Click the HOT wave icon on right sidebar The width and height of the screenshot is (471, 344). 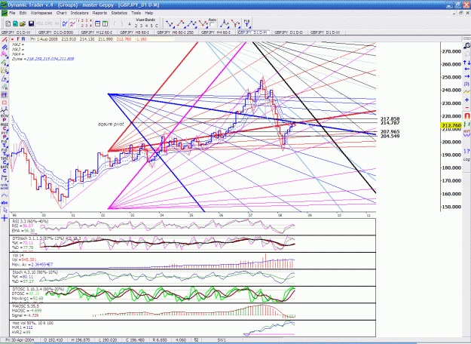466,133
